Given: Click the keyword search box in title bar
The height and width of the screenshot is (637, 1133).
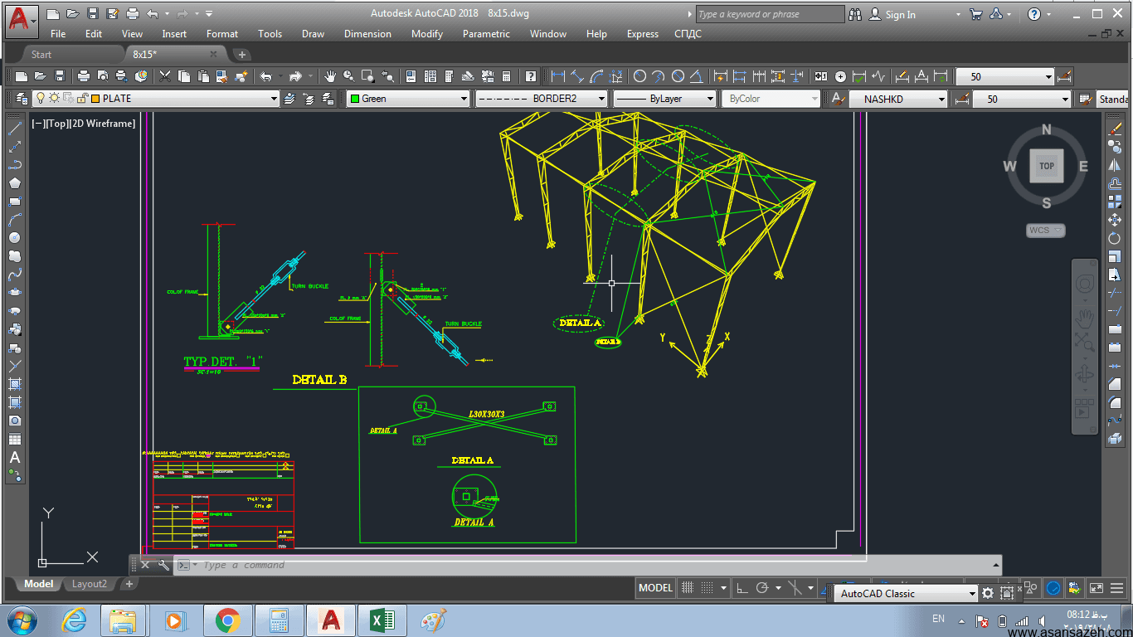Looking at the screenshot, I should pyautogui.click(x=770, y=14).
